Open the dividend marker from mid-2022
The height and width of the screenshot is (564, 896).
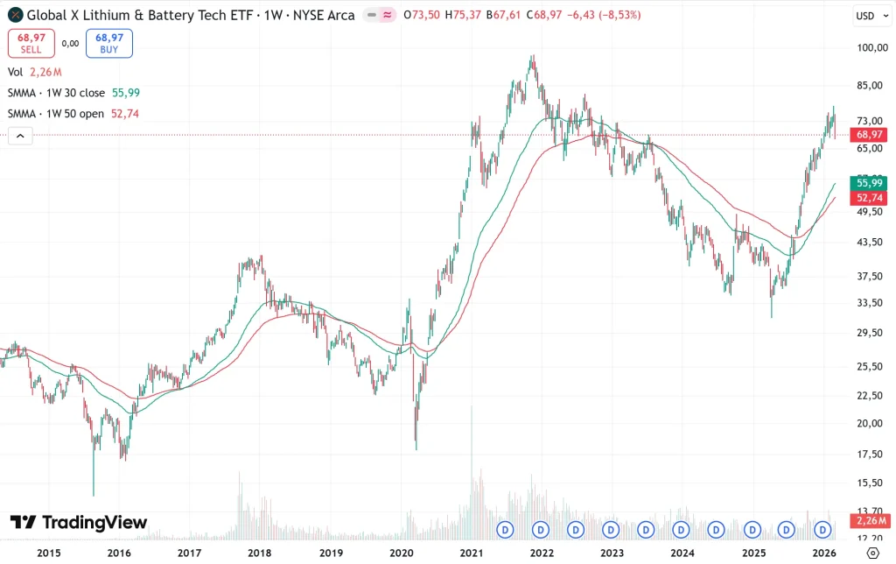(x=576, y=530)
